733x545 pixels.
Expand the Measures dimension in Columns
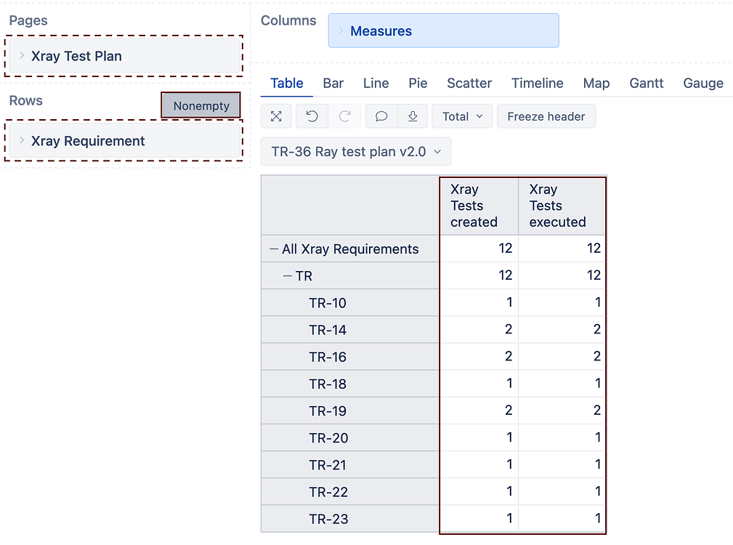(341, 31)
